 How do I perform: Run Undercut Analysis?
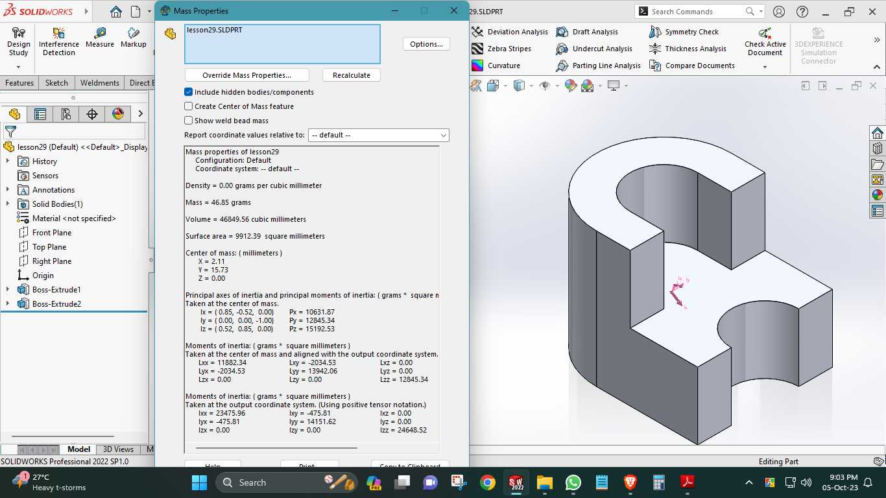594,49
